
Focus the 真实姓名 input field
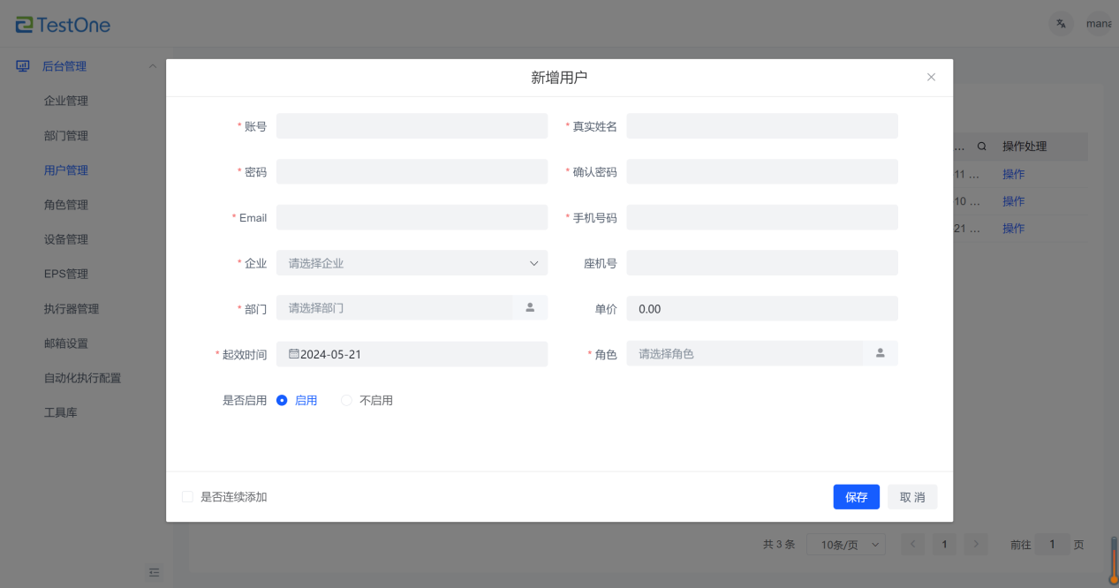coord(762,126)
